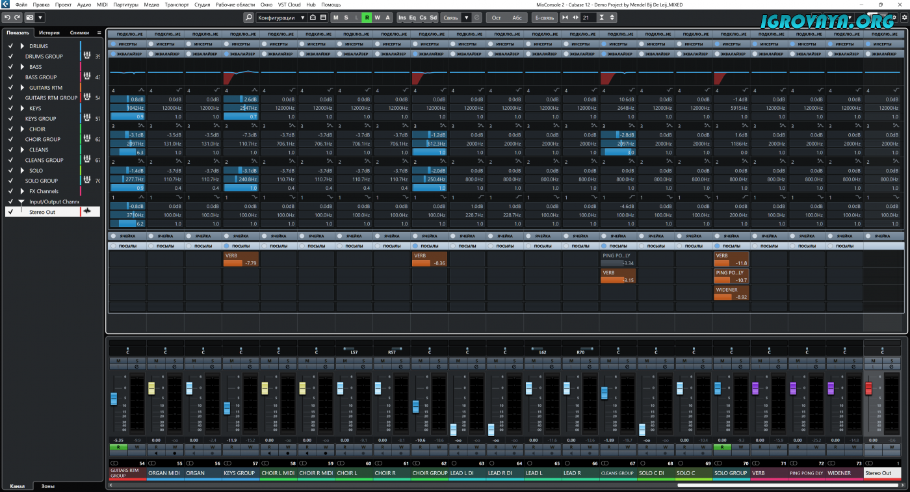The image size is (910, 492).
Task: Click the Ins rack button in toolbar
Action: (402, 18)
